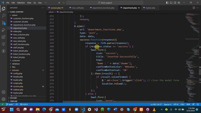This screenshot has width=201, height=113.
Task: Click Ln 242, Col 27 in status bar
Action: tap(156, 105)
